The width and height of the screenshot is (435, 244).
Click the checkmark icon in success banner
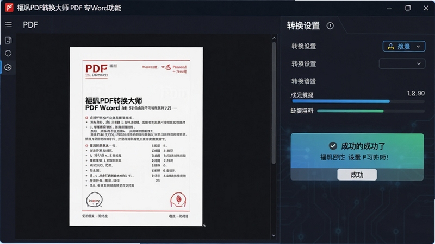click(333, 145)
